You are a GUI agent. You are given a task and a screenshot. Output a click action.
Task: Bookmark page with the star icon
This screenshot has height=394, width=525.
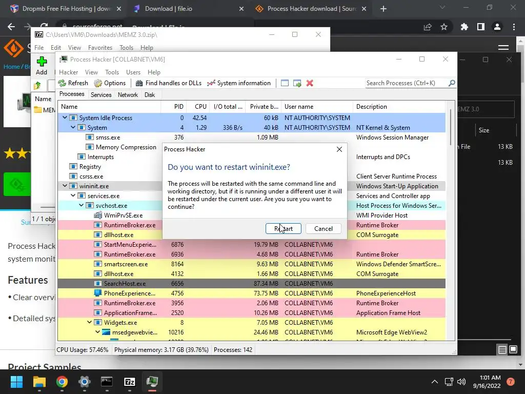pyautogui.click(x=444, y=27)
